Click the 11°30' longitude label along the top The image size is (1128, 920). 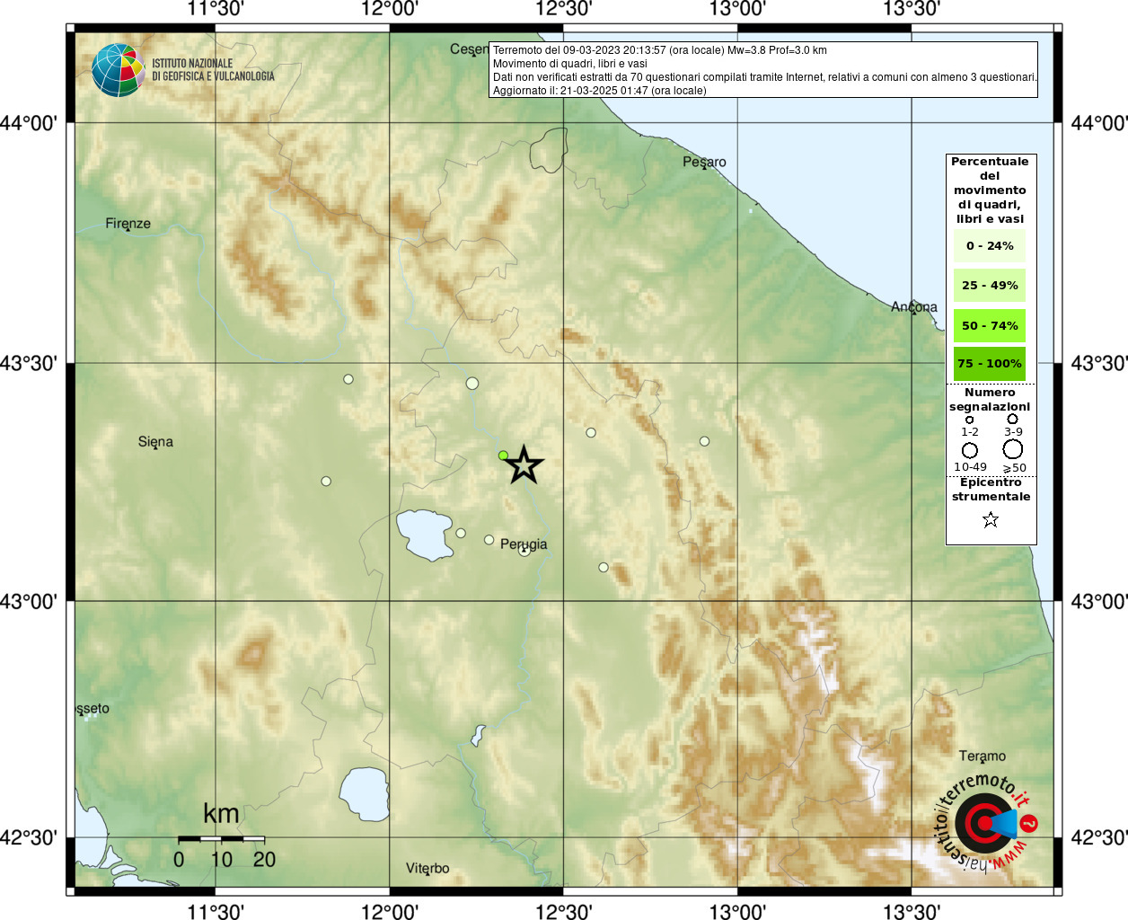point(216,10)
